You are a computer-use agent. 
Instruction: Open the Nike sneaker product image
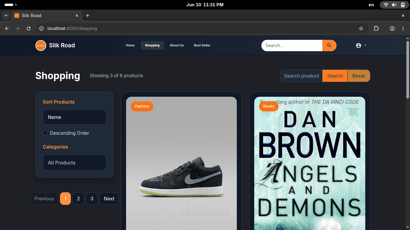pyautogui.click(x=181, y=163)
